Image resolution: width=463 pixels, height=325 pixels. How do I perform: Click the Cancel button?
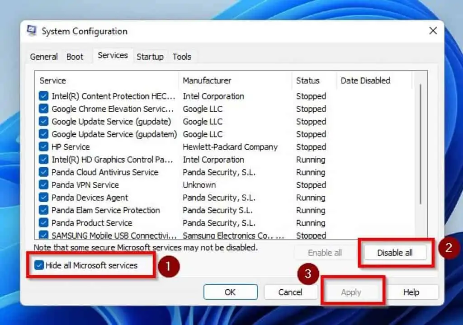290,292
